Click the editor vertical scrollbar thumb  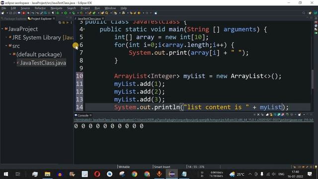point(313,79)
